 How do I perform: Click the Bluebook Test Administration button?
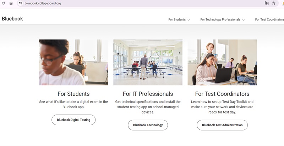(222, 125)
